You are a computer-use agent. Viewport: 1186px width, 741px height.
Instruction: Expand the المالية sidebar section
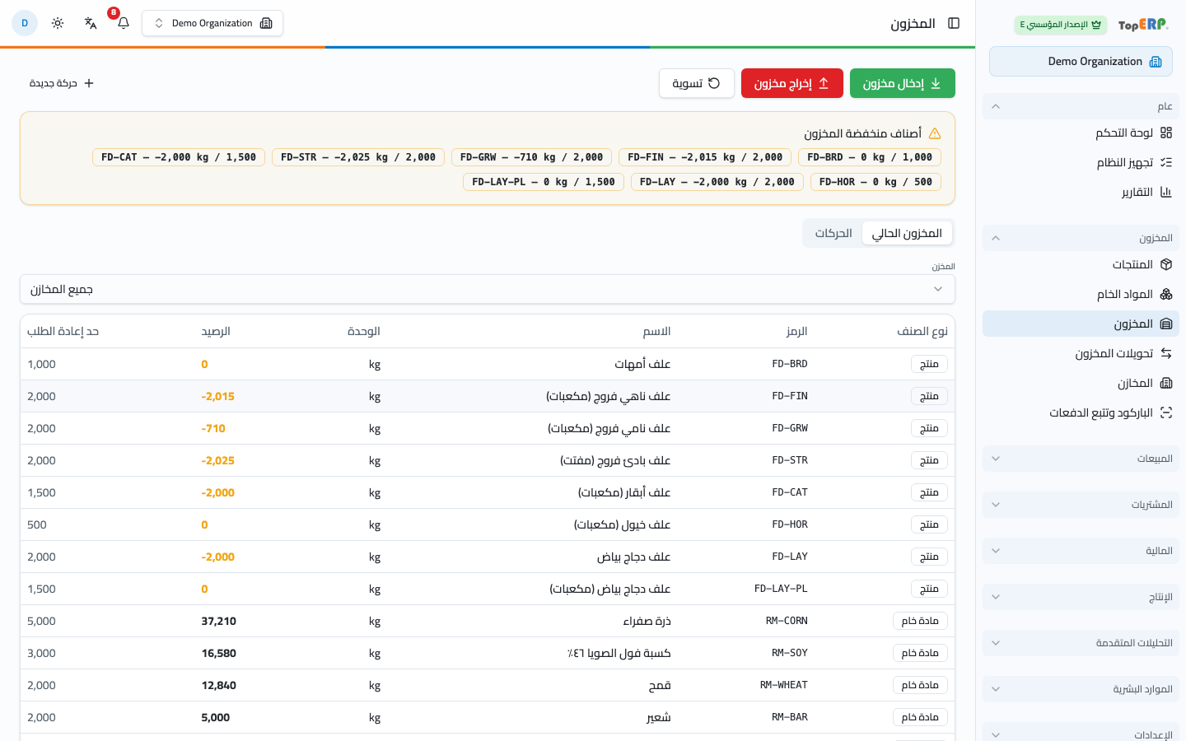pos(1081,551)
